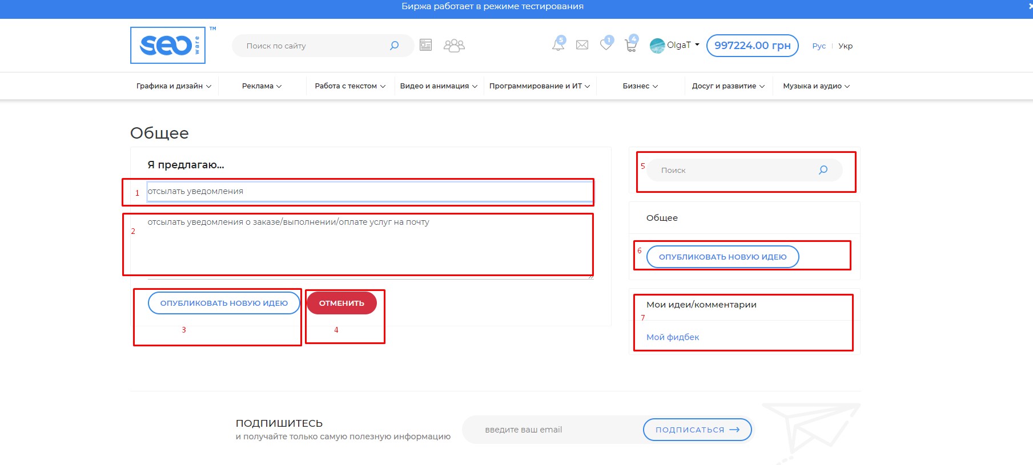The image size is (1033, 465).
Task: Go to homepage via SEO ware logo
Action: point(168,45)
